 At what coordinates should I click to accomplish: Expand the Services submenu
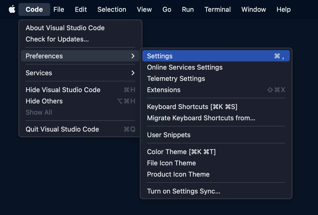[x=80, y=73]
